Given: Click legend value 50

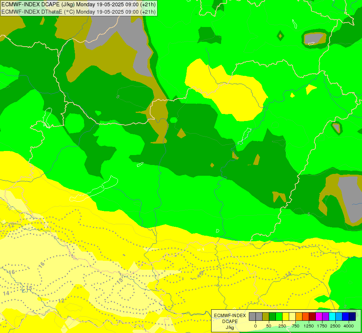Looking at the screenshot, I should 269,326.
